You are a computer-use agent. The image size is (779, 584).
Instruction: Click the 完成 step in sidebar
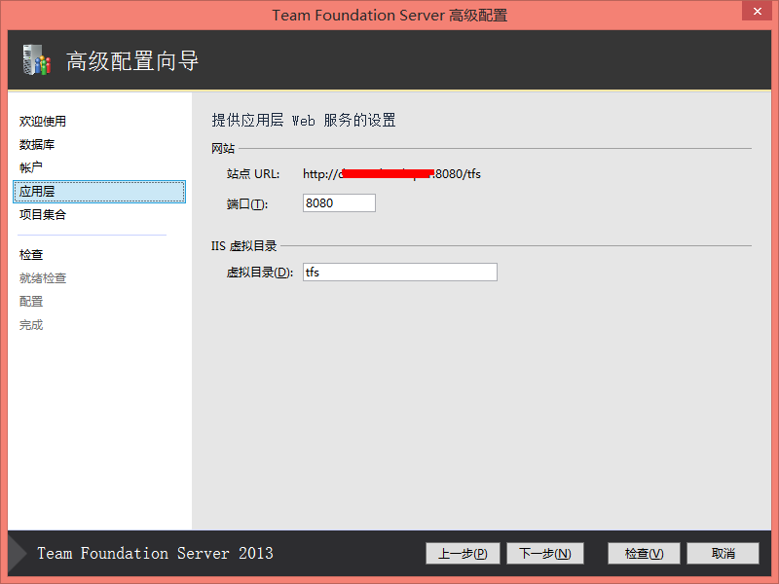click(x=31, y=325)
